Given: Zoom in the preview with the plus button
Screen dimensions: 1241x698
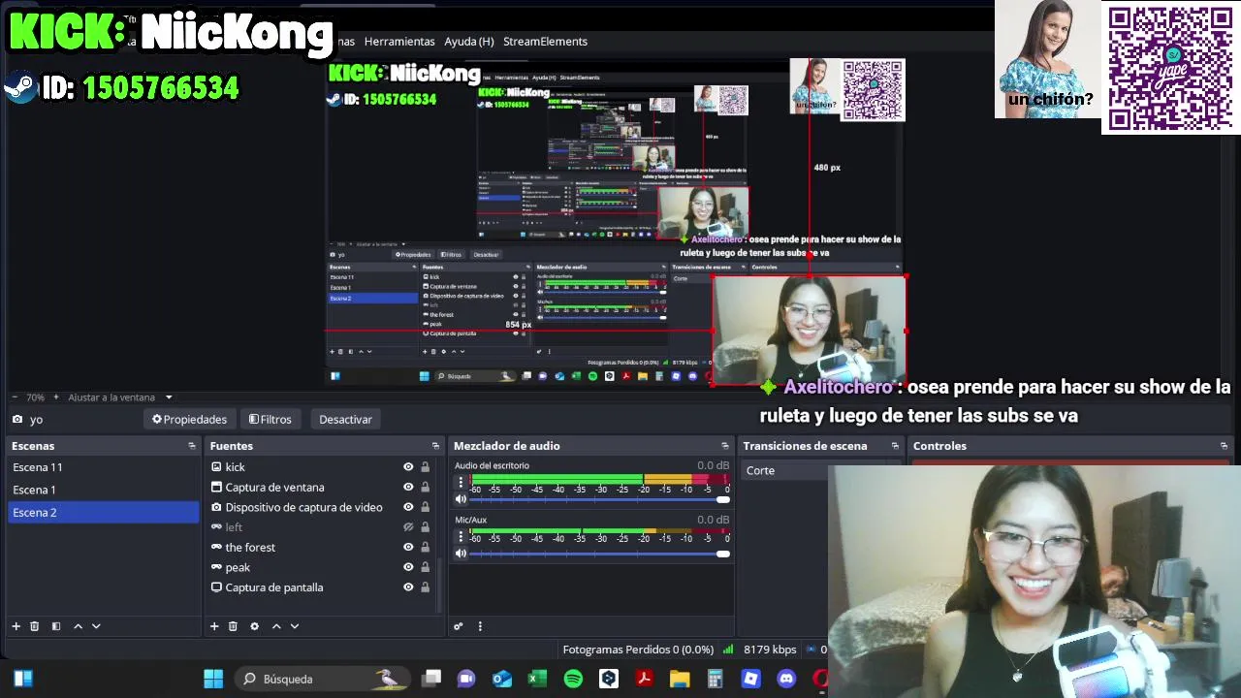Looking at the screenshot, I should pos(55,397).
